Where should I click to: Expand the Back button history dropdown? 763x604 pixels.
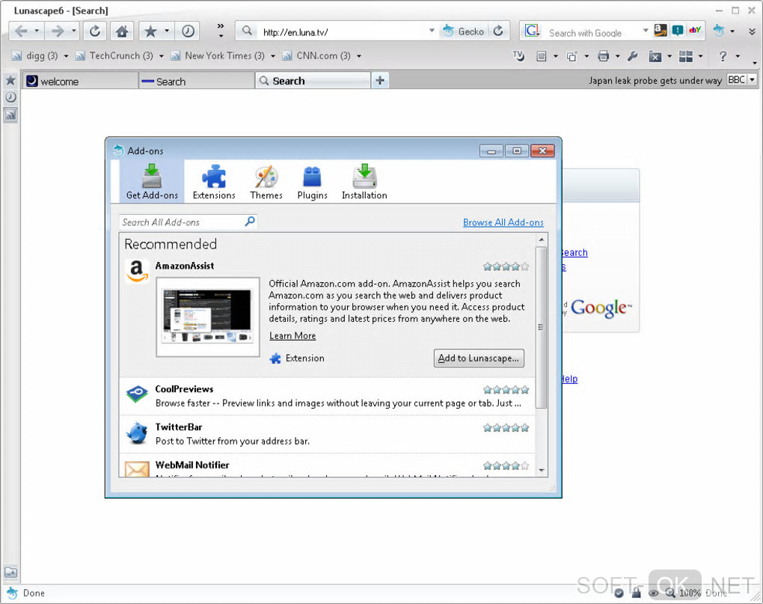point(37,31)
